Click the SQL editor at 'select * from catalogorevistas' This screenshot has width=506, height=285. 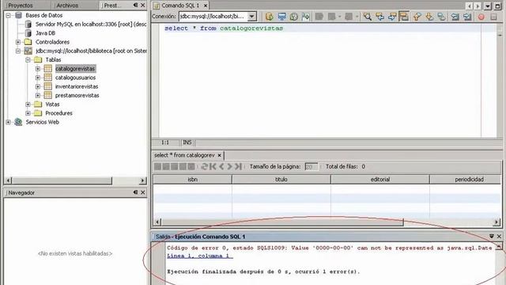224,28
